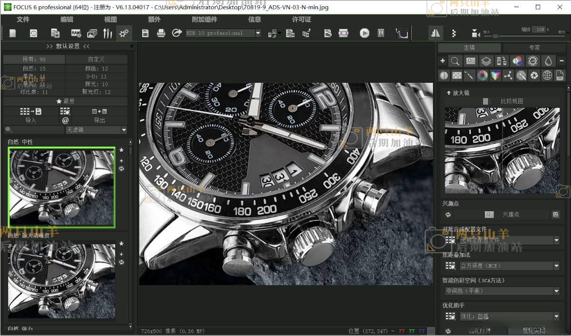This screenshot has width=571, height=336.
Task: Open the RAW development settings icon
Action: tap(76, 33)
